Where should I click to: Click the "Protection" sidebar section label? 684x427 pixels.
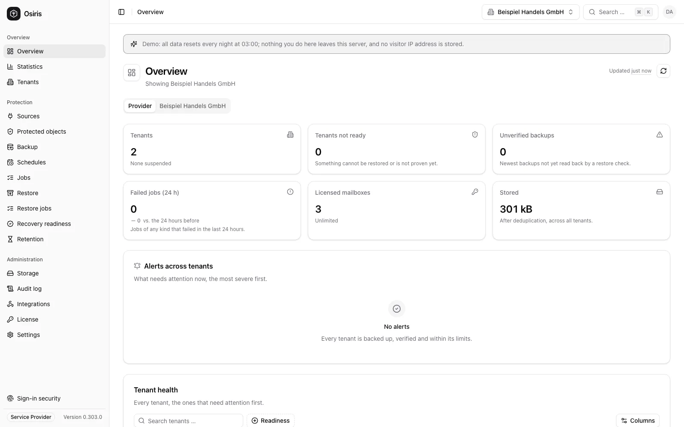click(x=20, y=102)
